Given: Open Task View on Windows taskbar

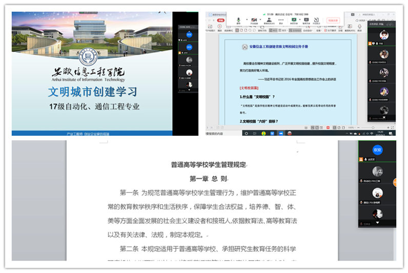Looking at the screenshot, I should [255, 133].
